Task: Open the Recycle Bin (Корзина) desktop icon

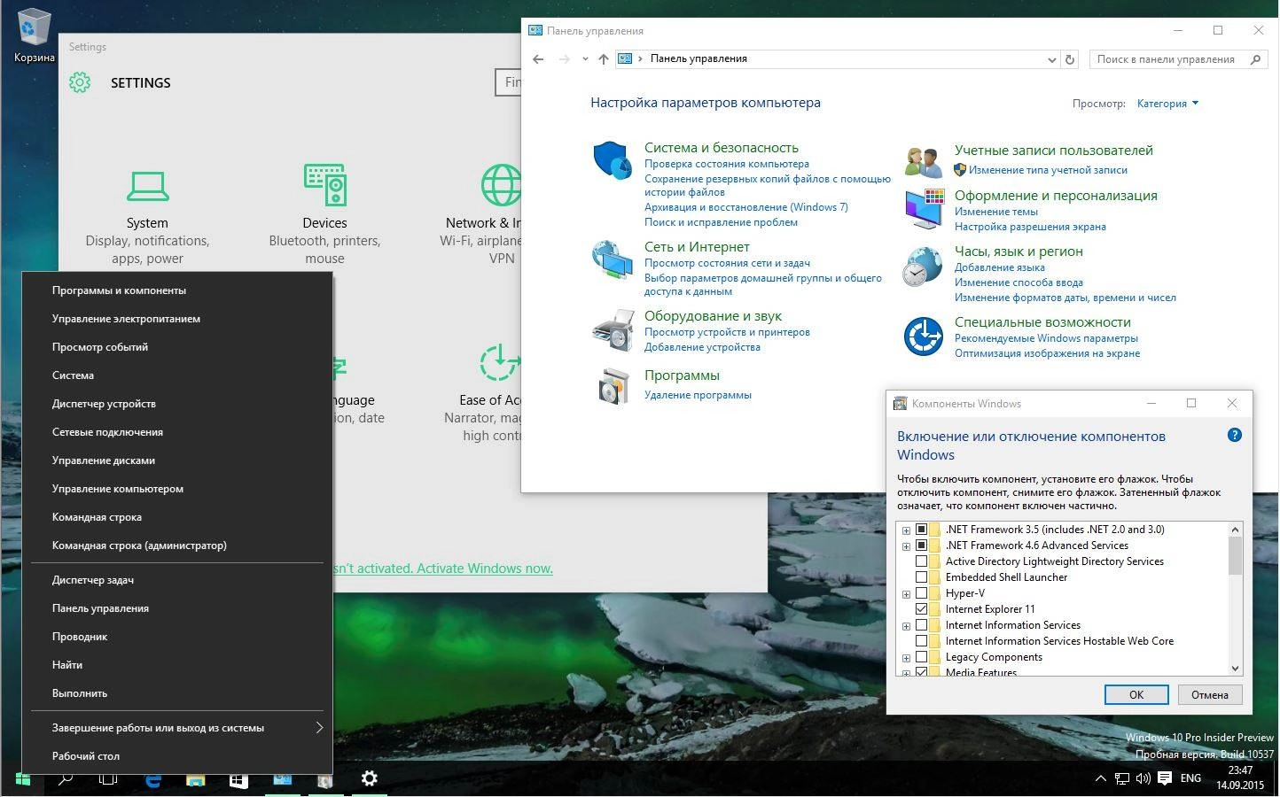Action: tap(35, 35)
